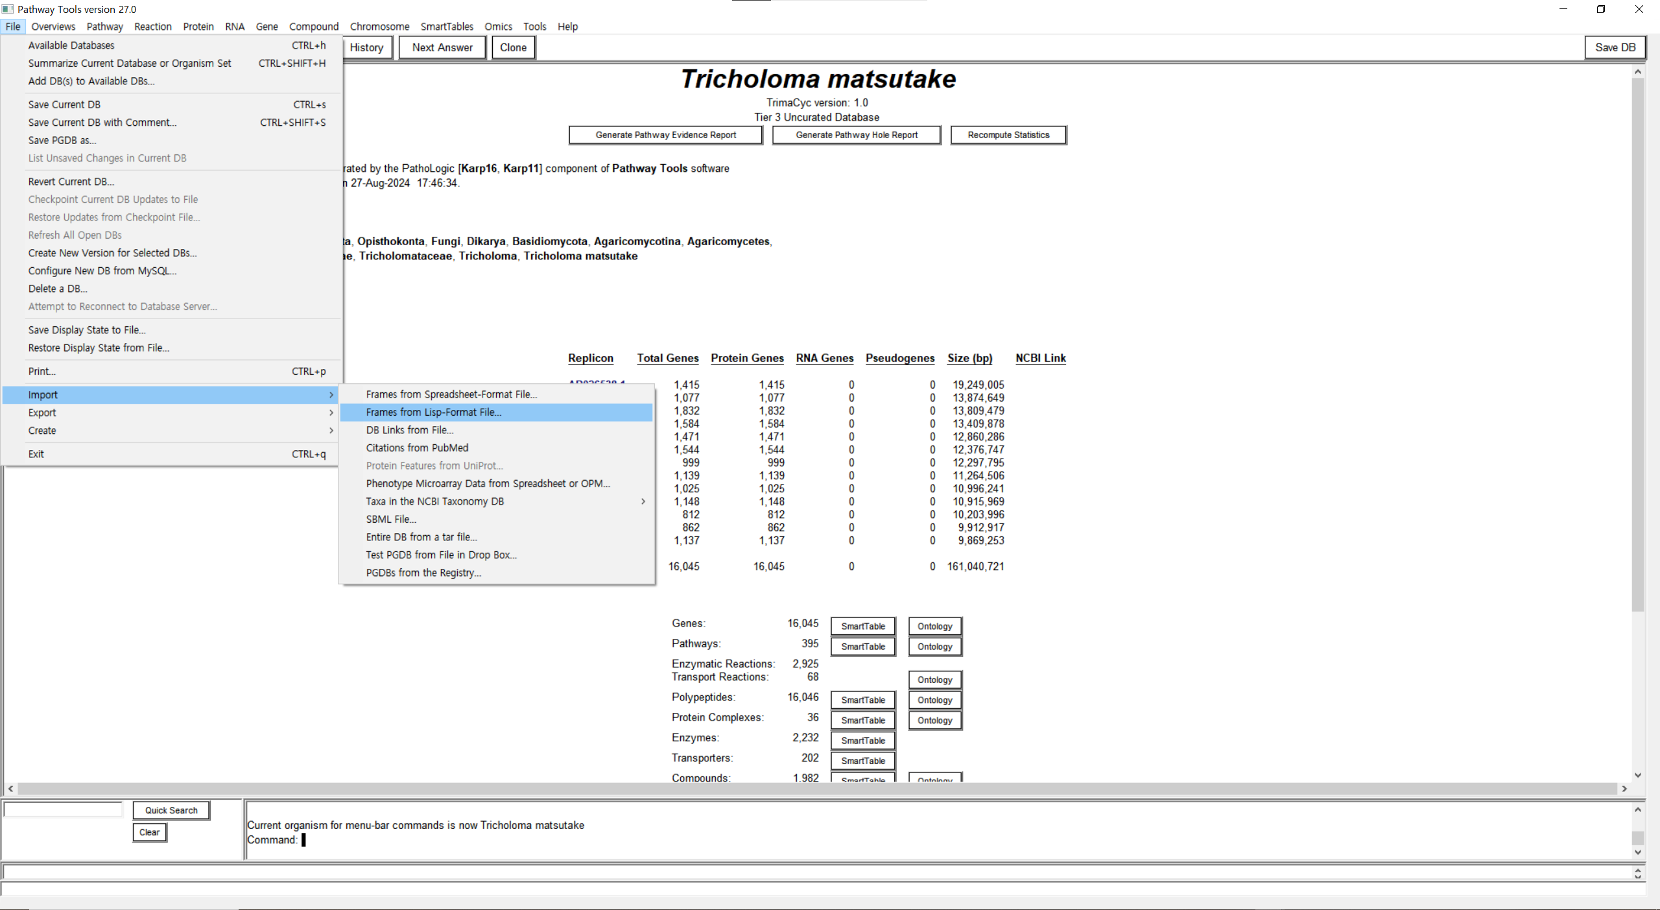Click the Save DB button

1615,47
